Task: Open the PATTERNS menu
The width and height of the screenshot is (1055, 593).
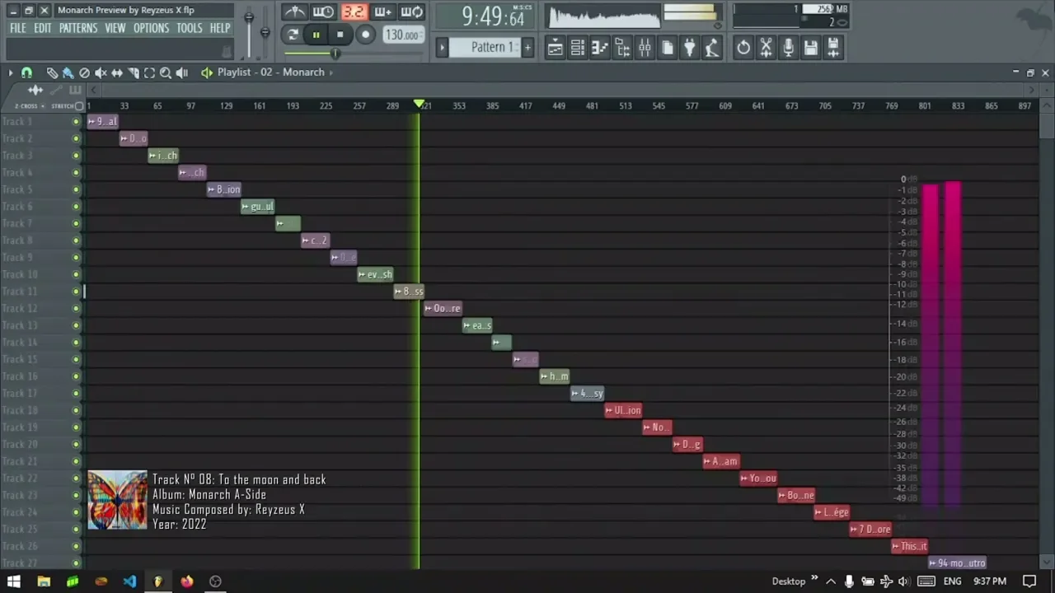Action: tap(78, 28)
